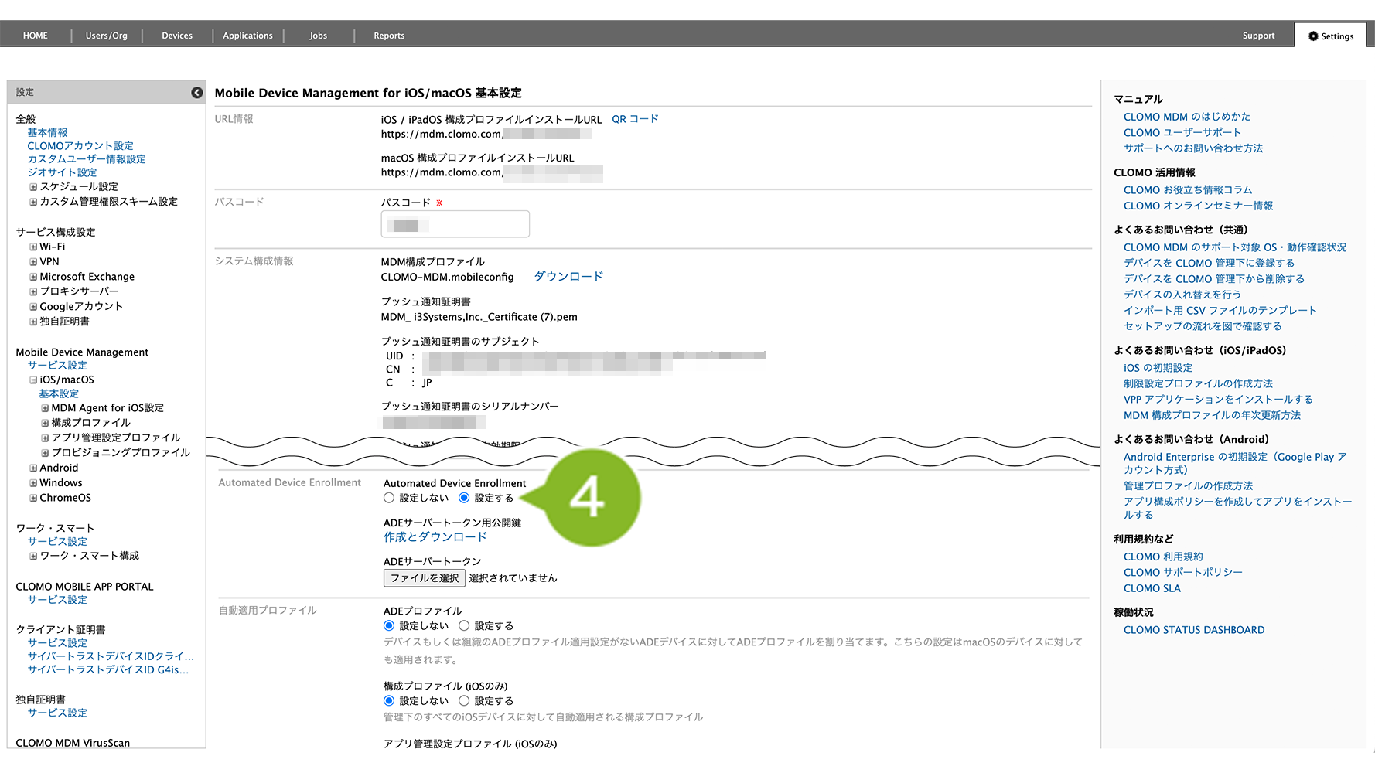Open サービス設定 under Mobile Device Management
This screenshot has height=773, width=1375.
57,366
